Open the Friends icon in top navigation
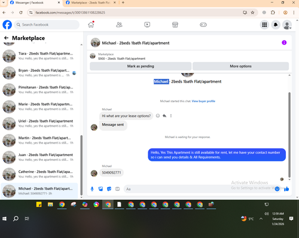 tap(119, 25)
